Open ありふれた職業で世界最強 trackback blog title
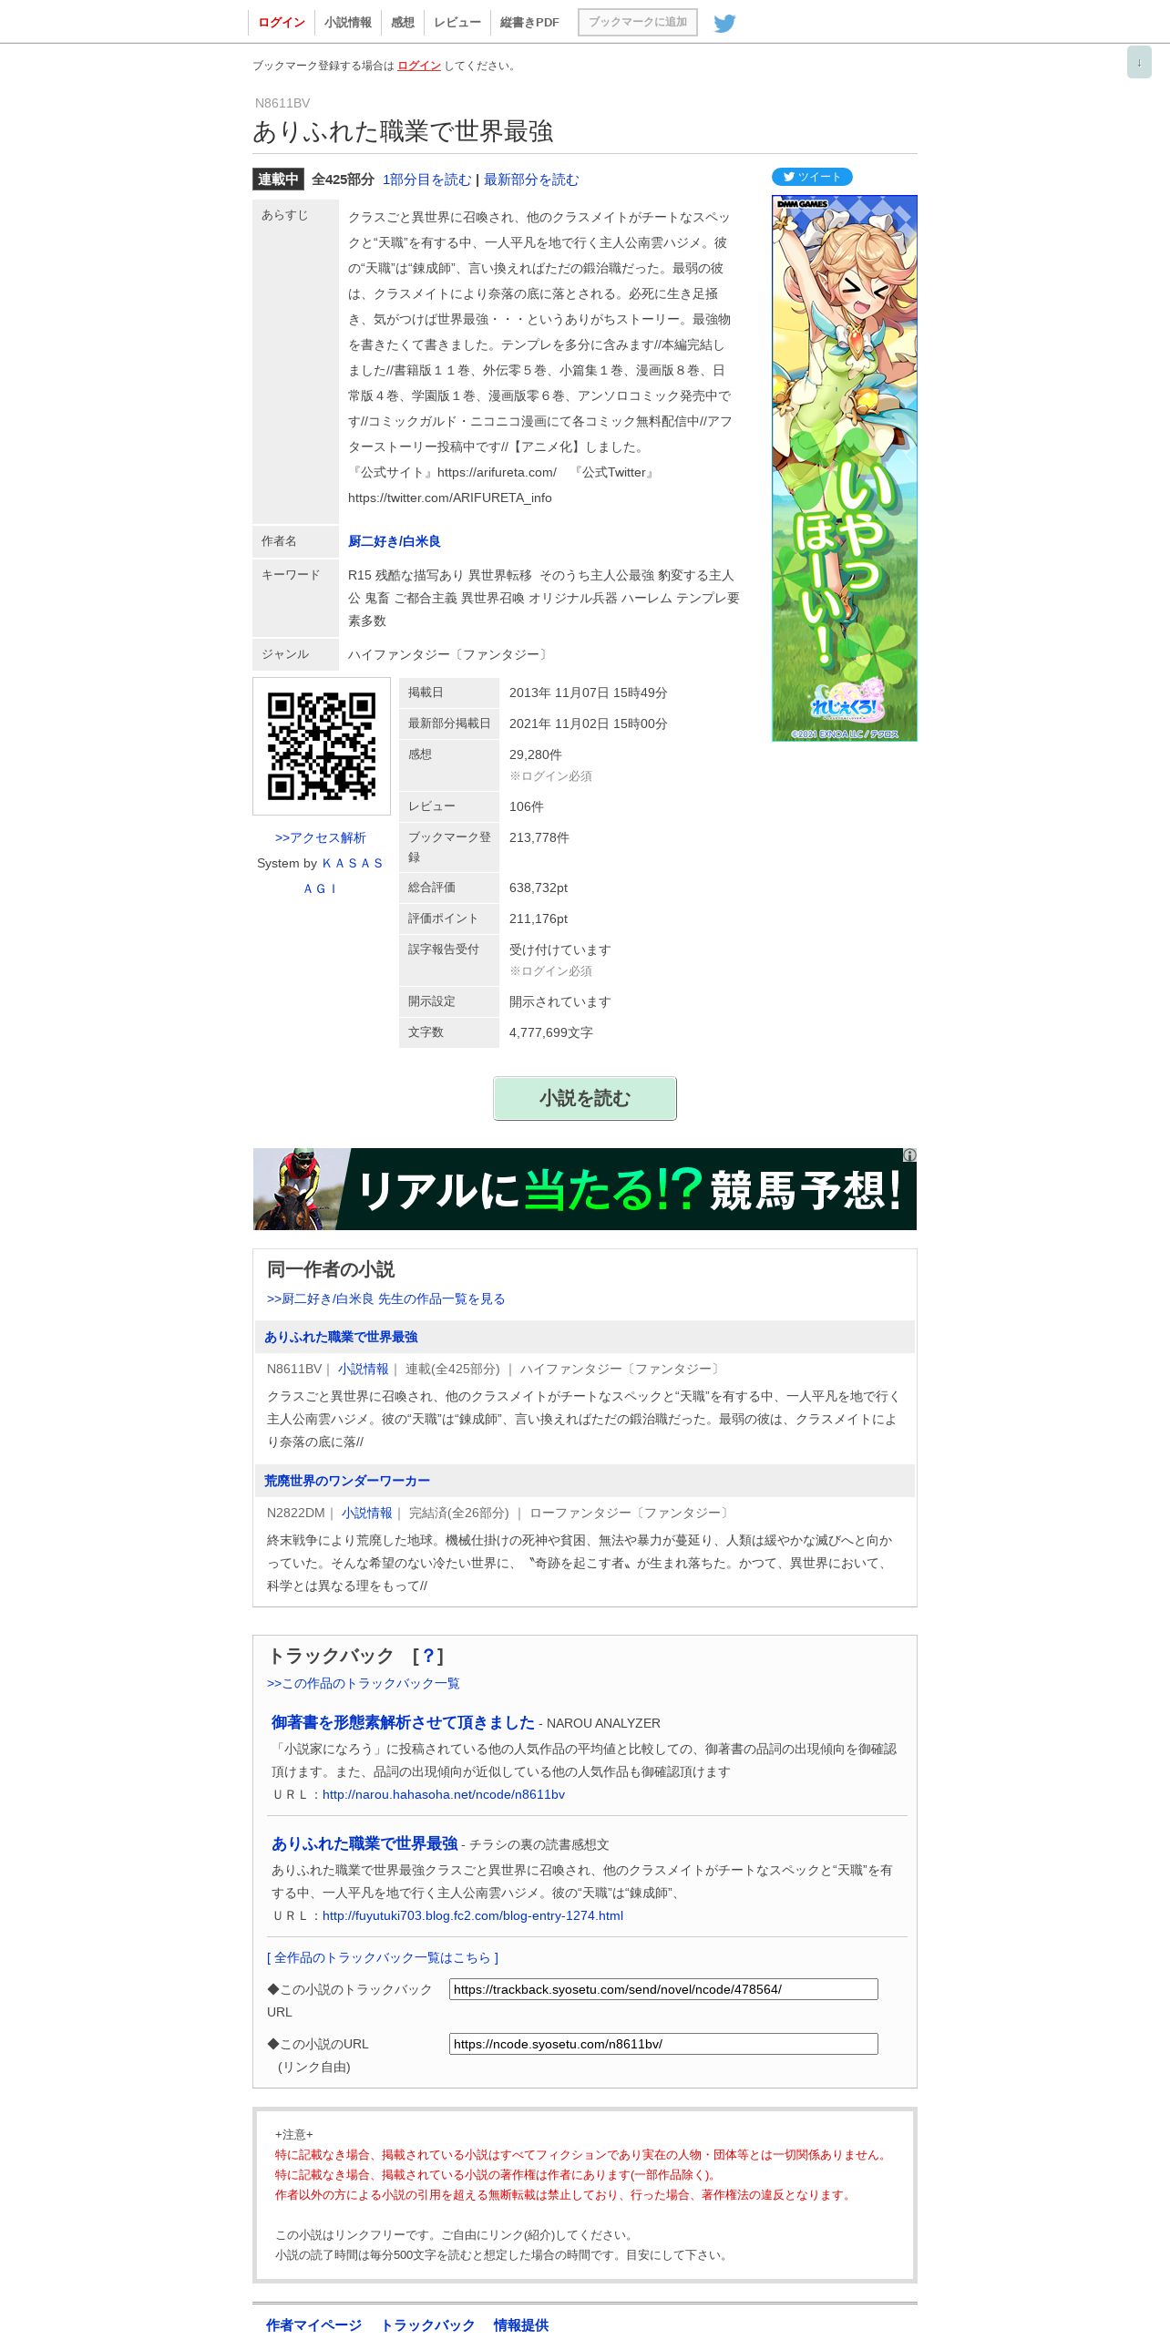Image resolution: width=1170 pixels, height=2340 pixels. [x=364, y=1843]
